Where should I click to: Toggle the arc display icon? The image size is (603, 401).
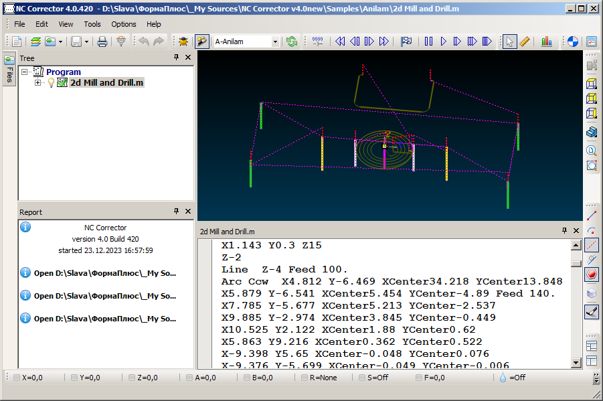(x=592, y=230)
